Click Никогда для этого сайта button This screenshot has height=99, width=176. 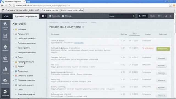(72, 10)
